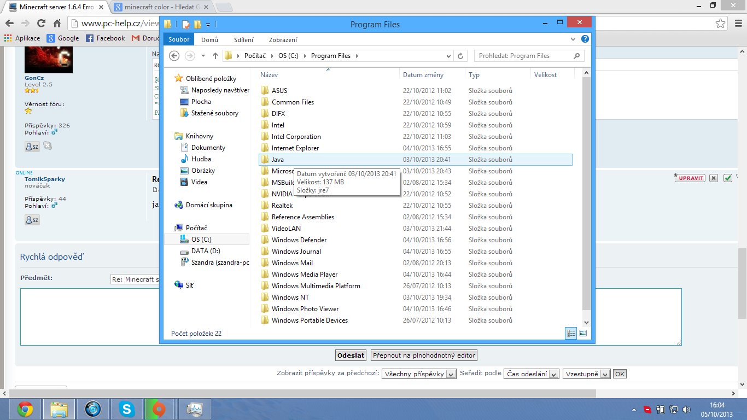The width and height of the screenshot is (747, 420).
Task: Switch to the Sdílení ribbon tab
Action: 243,40
